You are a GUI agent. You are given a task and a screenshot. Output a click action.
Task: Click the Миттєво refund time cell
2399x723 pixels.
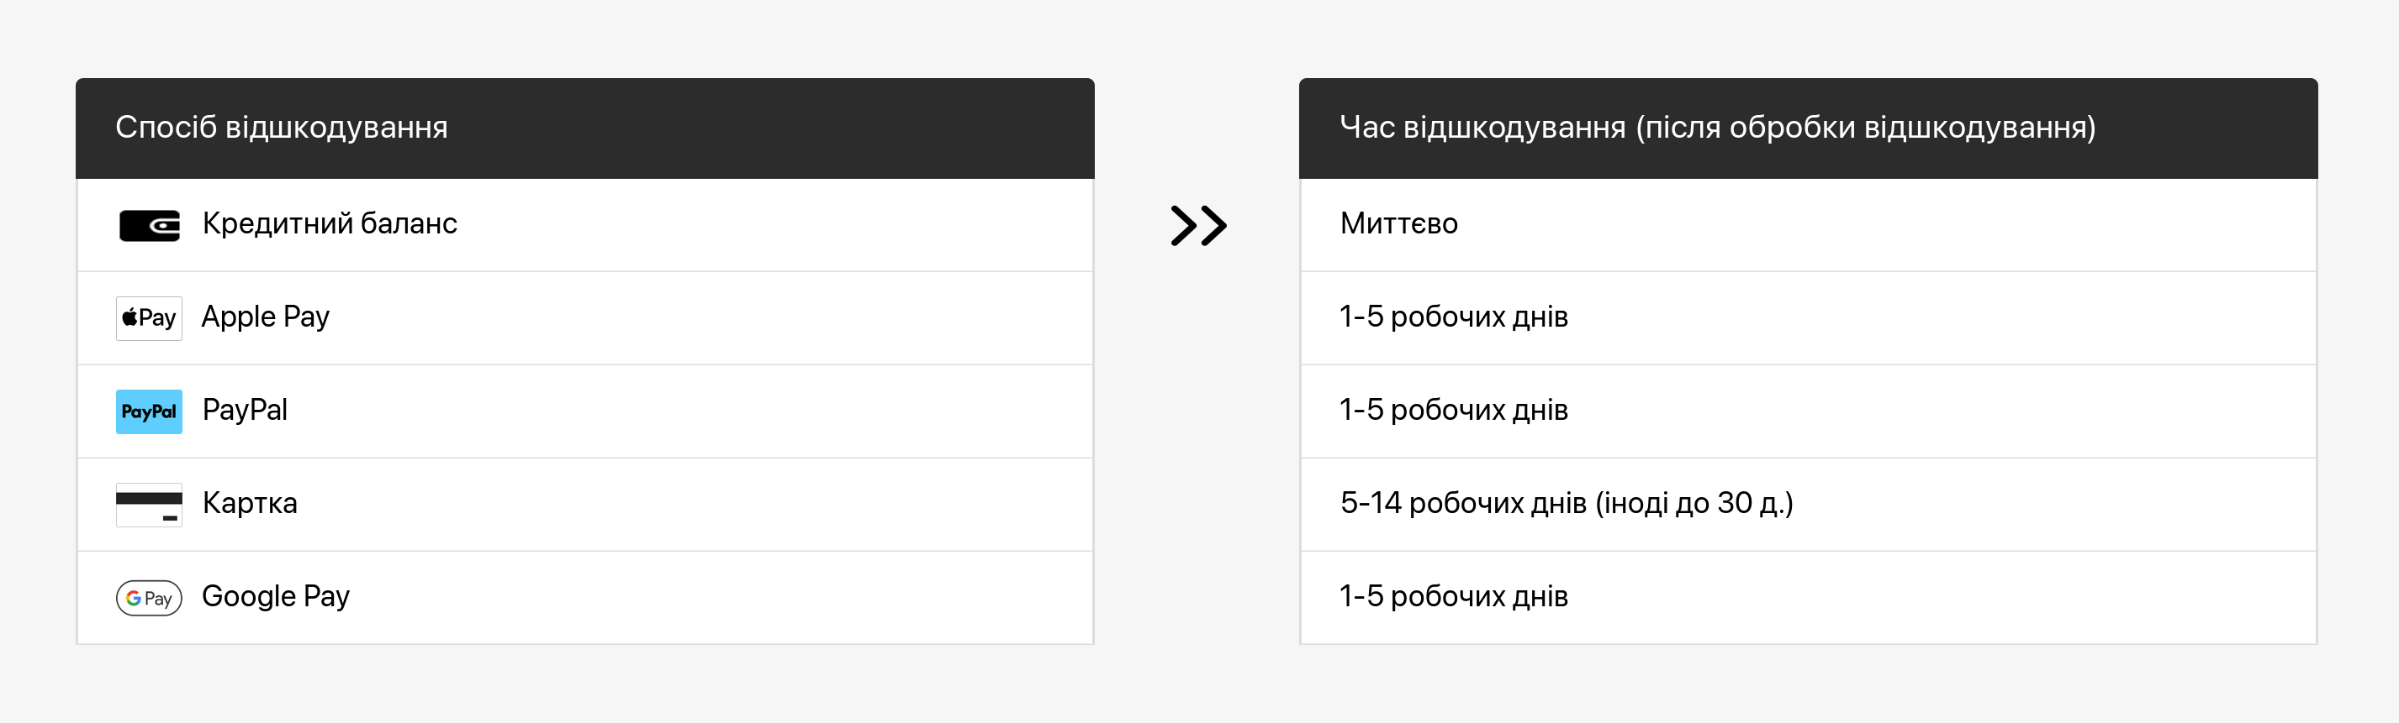pyautogui.click(x=1399, y=223)
